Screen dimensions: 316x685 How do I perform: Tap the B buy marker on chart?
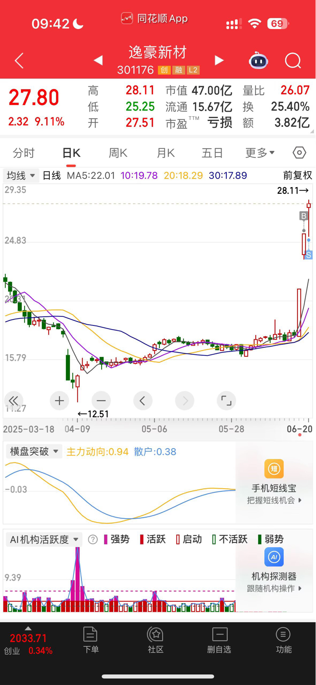(x=304, y=216)
